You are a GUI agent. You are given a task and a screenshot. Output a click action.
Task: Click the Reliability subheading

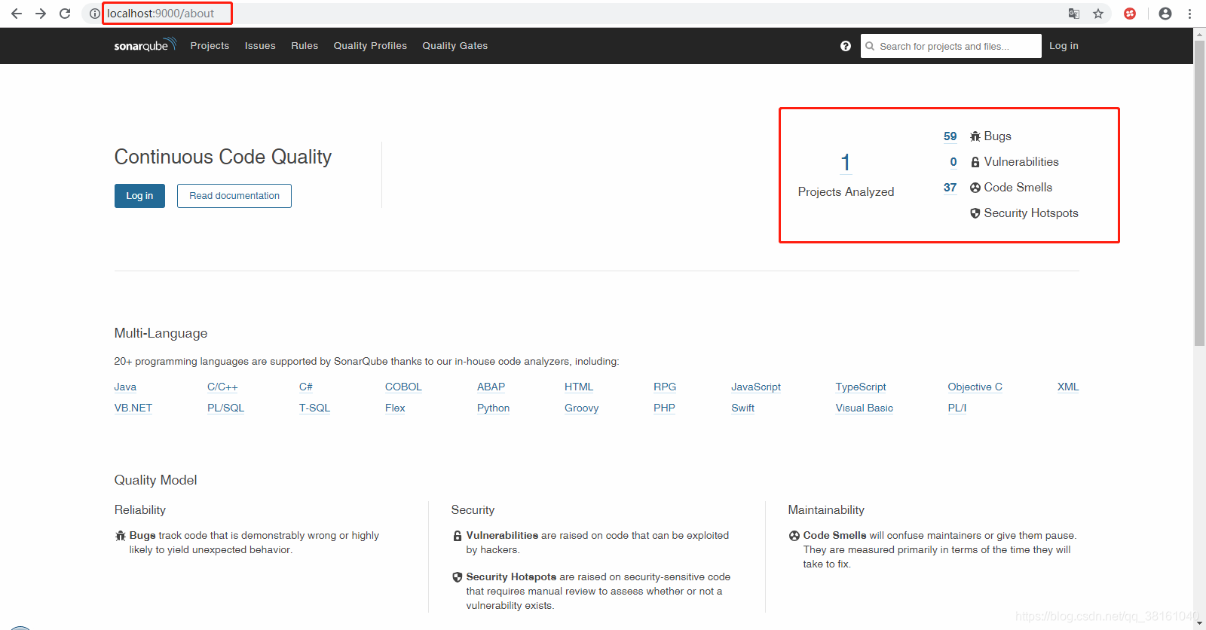(x=140, y=510)
